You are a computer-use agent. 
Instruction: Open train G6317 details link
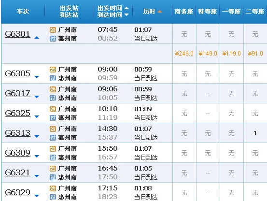pyautogui.click(x=17, y=93)
